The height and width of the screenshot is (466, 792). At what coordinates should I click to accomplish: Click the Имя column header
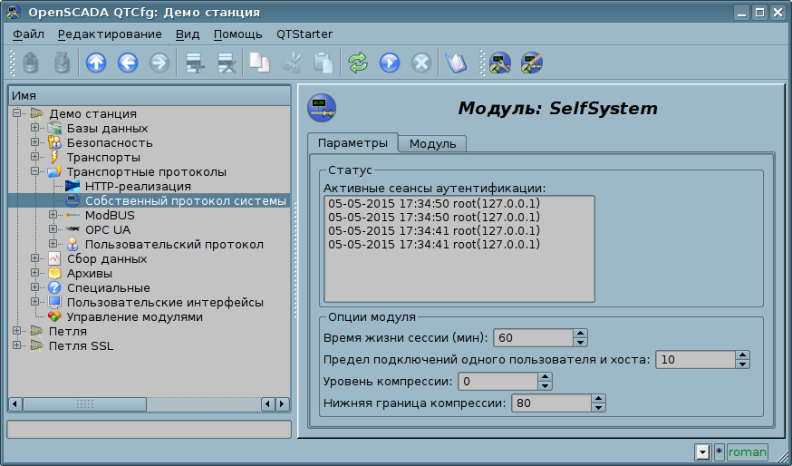tap(150, 95)
